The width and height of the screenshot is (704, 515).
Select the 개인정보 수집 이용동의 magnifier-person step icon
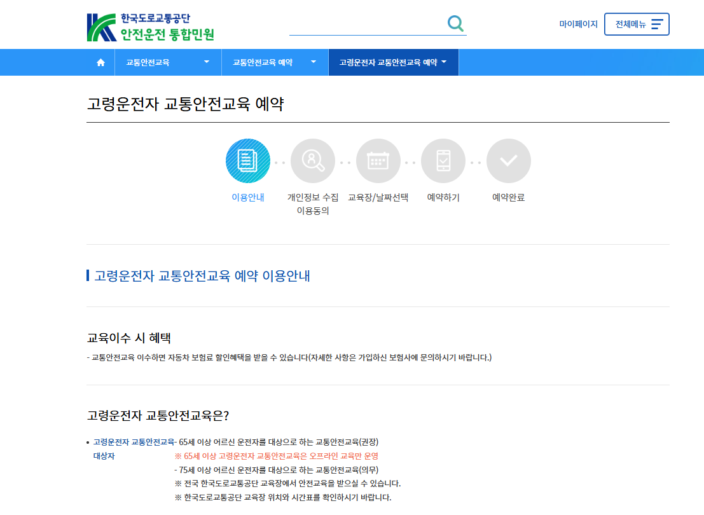(313, 161)
